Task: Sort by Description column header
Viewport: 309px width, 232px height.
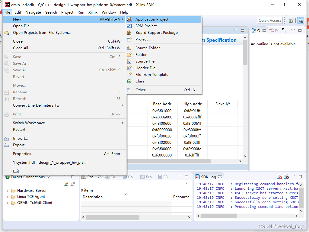Action: pos(126,197)
